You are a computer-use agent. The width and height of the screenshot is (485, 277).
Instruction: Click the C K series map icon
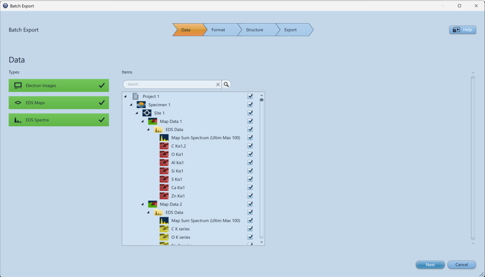164,229
